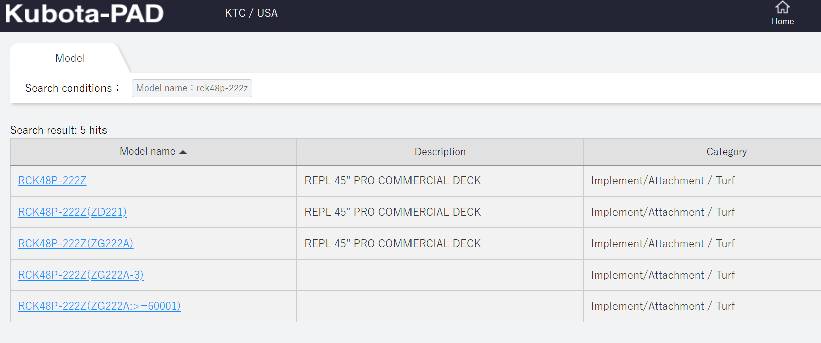Click the Model name column header

click(153, 152)
